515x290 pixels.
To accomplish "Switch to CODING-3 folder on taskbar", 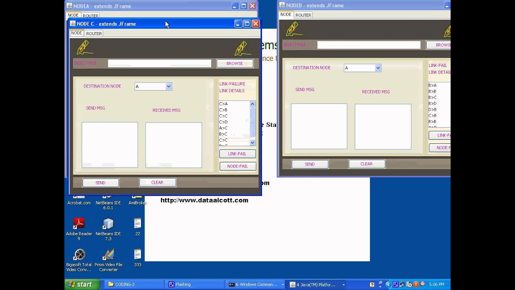I will tap(135, 284).
